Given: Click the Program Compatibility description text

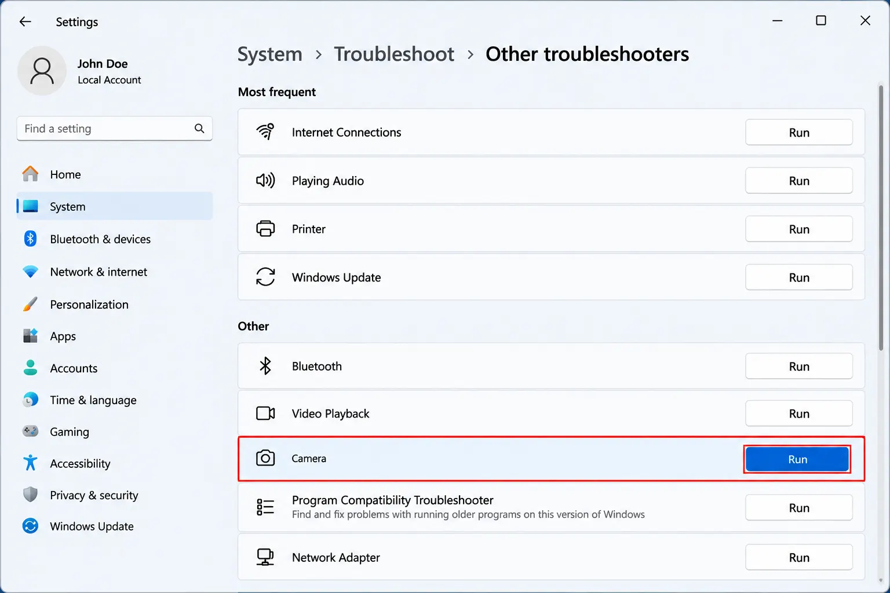Looking at the screenshot, I should [468, 514].
